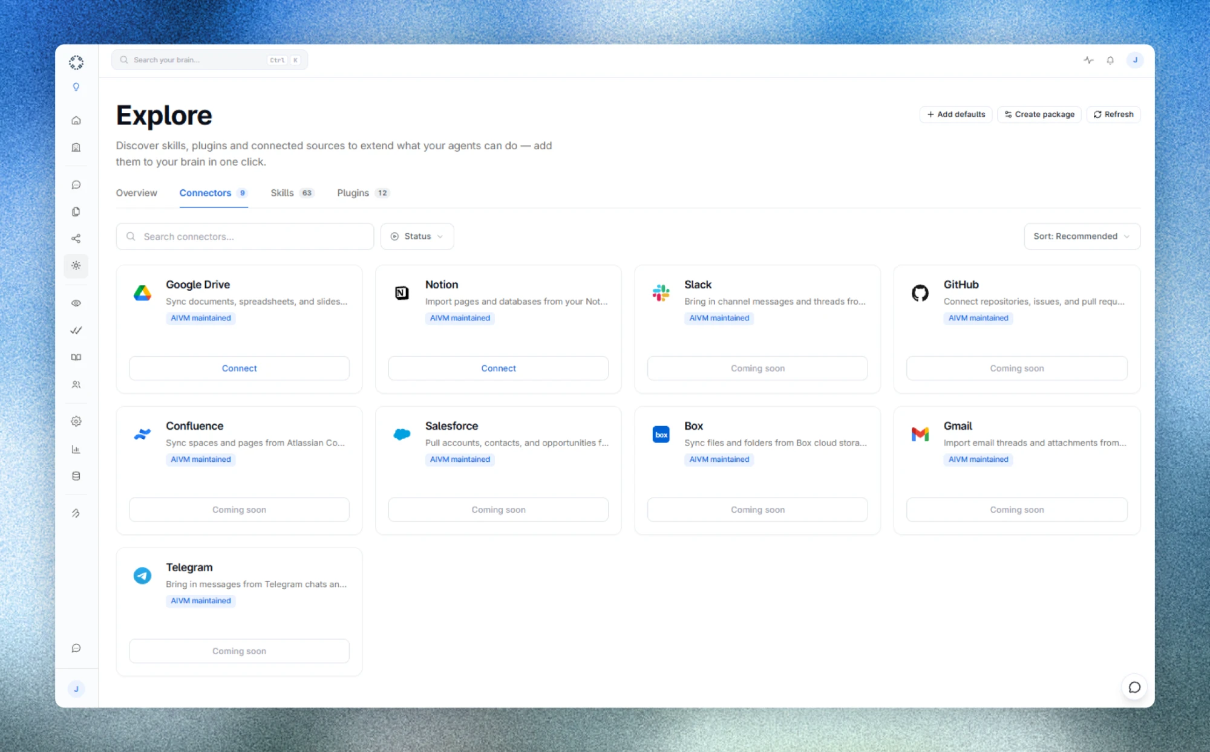Open the bar chart icon in sidebar

[76, 449]
